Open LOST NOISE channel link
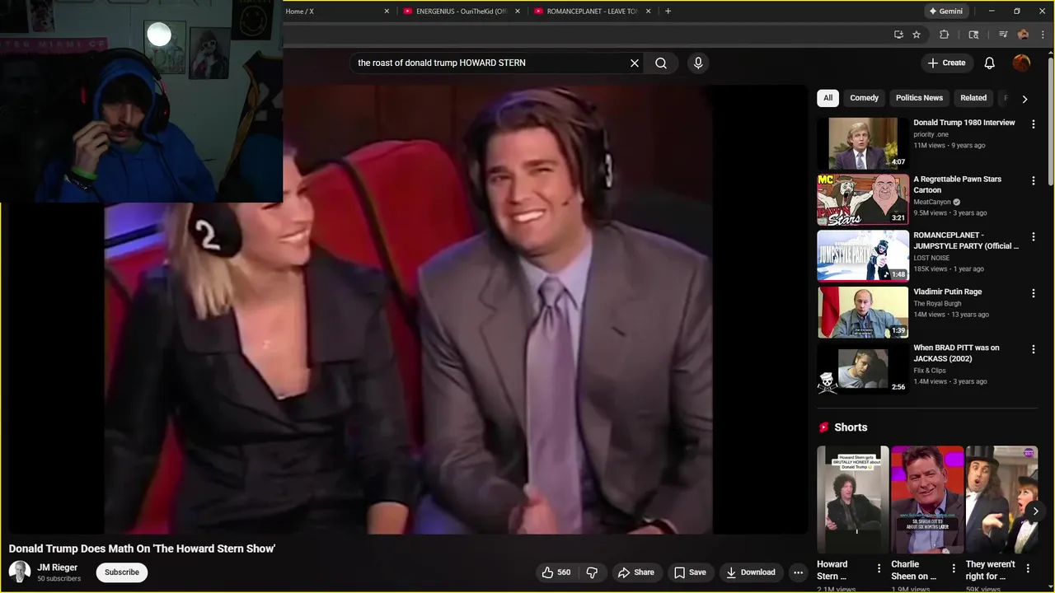The height and width of the screenshot is (593, 1055). pos(931,258)
